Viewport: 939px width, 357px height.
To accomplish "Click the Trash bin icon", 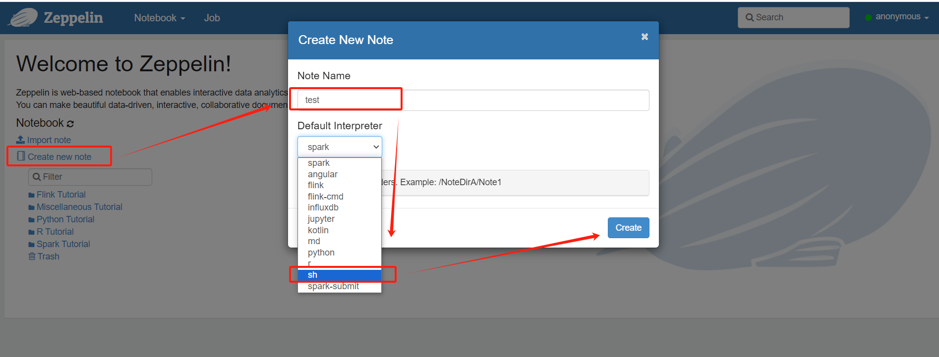I will (32, 256).
